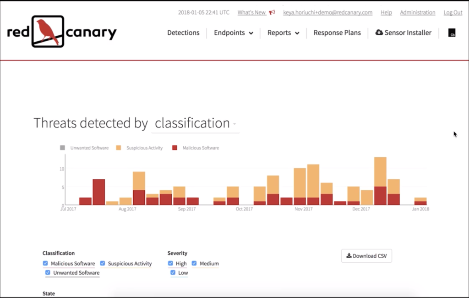Go to the Detections page

[x=183, y=33]
